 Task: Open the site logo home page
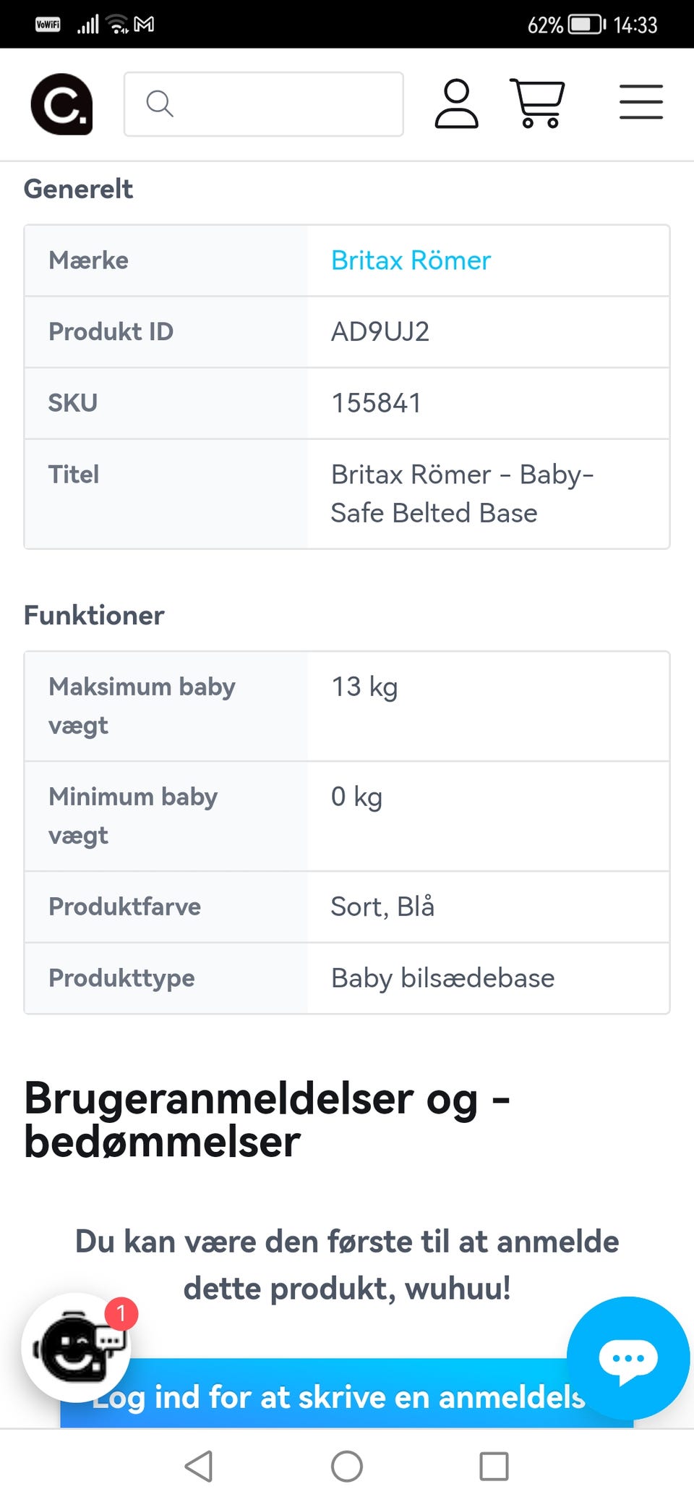tap(61, 104)
